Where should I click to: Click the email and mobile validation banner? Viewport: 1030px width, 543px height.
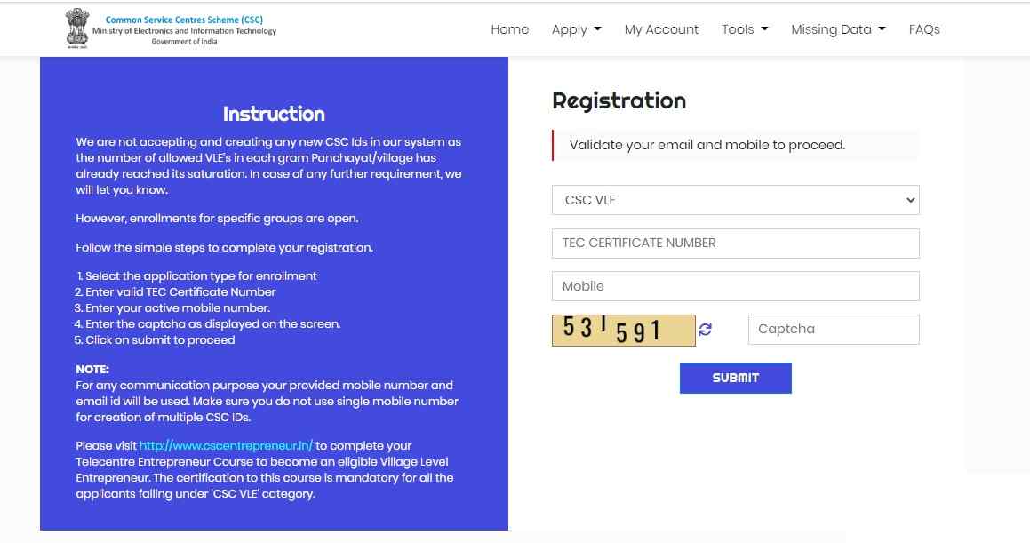click(735, 144)
